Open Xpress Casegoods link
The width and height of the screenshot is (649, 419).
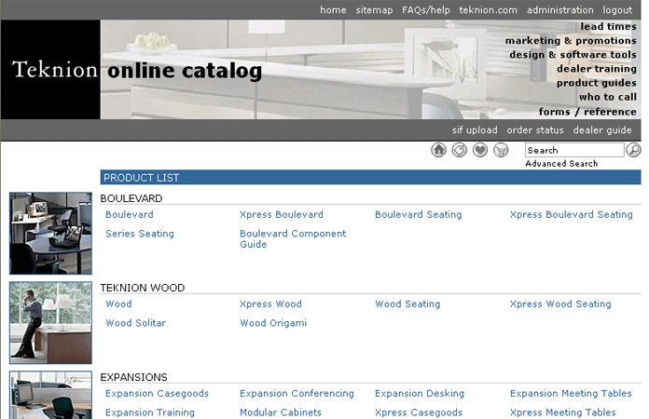tap(419, 412)
